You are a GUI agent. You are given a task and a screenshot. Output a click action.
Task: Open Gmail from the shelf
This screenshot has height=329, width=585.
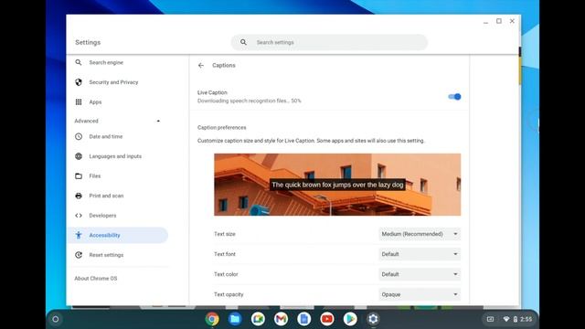click(281, 319)
